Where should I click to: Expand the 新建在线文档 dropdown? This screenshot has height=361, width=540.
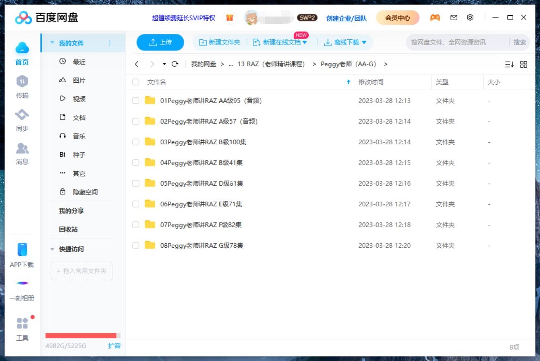tap(305, 42)
